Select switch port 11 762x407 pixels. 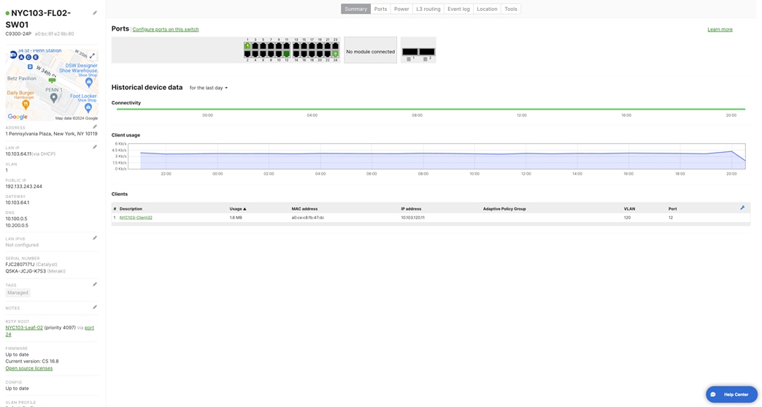pos(286,46)
